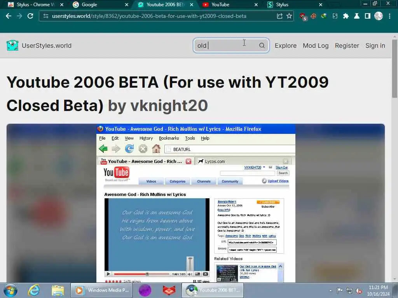Click the page vertical scrollbar thumb

395,68
